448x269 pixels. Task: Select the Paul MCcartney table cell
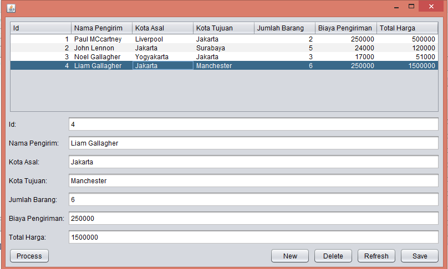coord(101,39)
